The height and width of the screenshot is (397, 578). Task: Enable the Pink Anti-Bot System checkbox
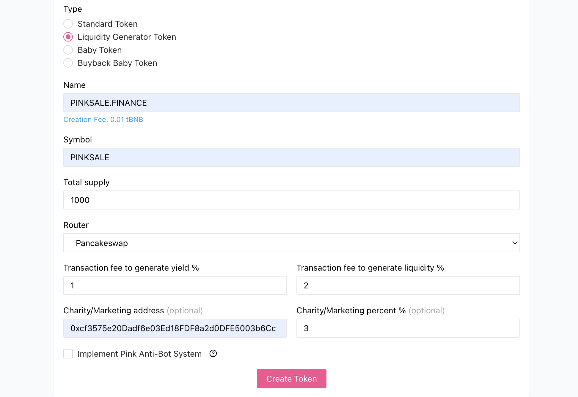(x=68, y=354)
